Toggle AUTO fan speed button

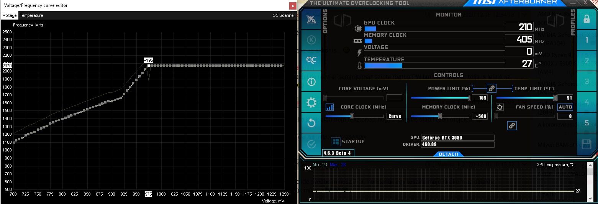[565, 107]
